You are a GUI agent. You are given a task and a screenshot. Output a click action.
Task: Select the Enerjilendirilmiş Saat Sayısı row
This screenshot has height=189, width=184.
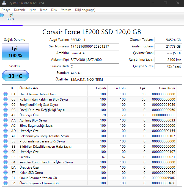[x=89, y=104]
